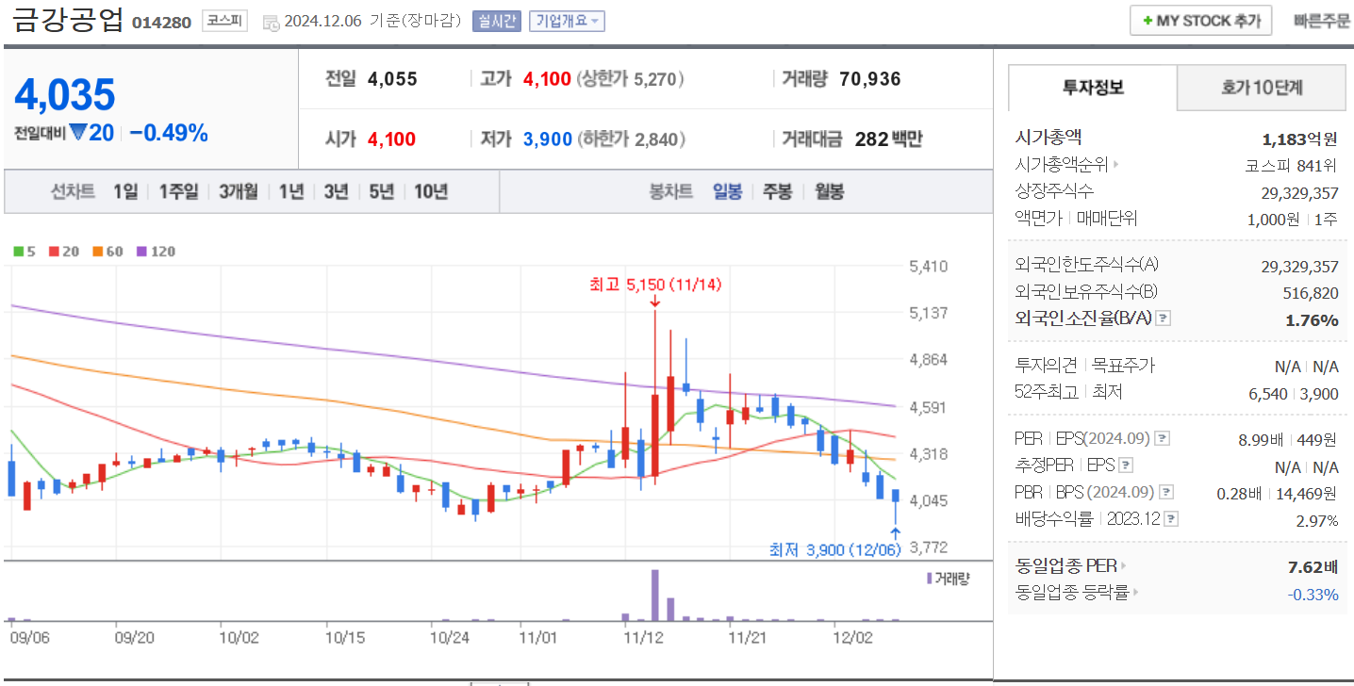Expand the 기업개요 dropdown

(567, 21)
